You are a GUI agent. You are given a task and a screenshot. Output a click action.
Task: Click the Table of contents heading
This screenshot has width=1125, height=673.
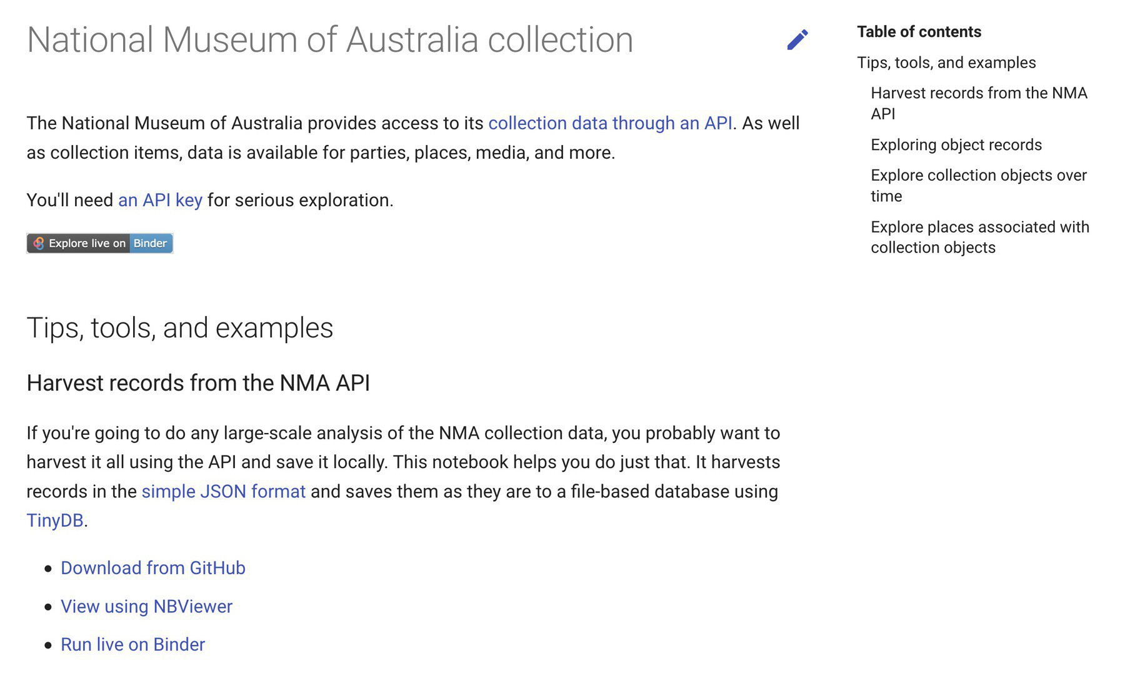coord(919,32)
